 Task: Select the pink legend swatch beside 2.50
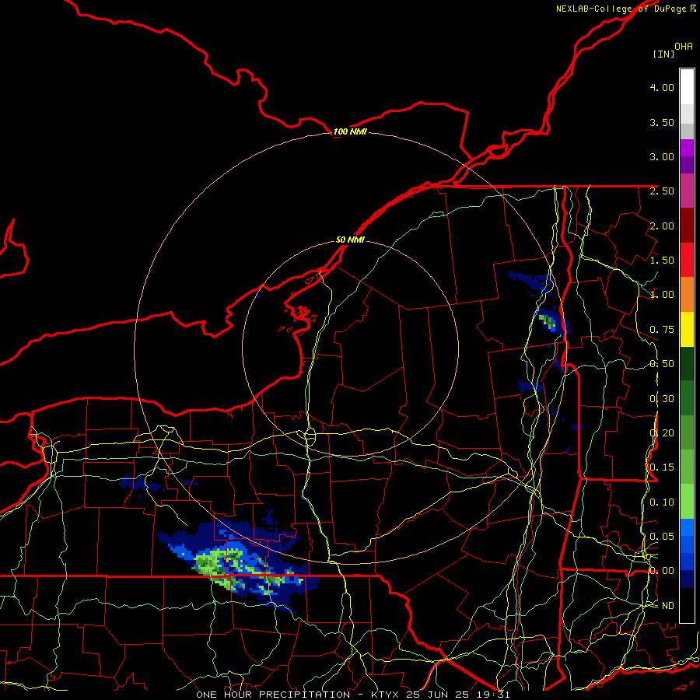(x=687, y=191)
